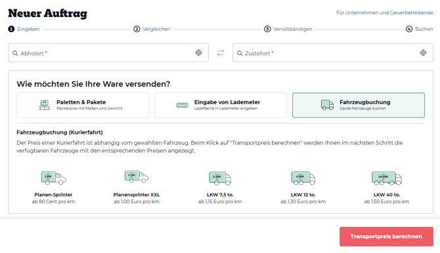Viewport: 440px width, 253px height.
Task: Select the Fahrzeugbuchung option
Action: [359, 105]
